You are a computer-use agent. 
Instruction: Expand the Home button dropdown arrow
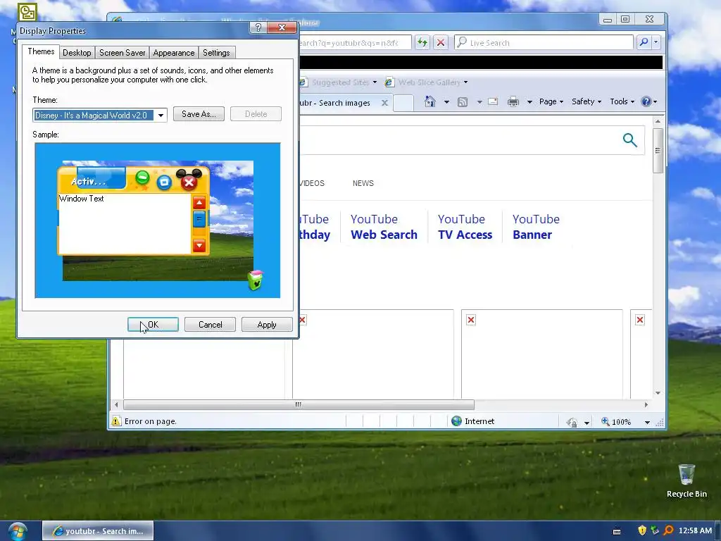[x=446, y=101]
